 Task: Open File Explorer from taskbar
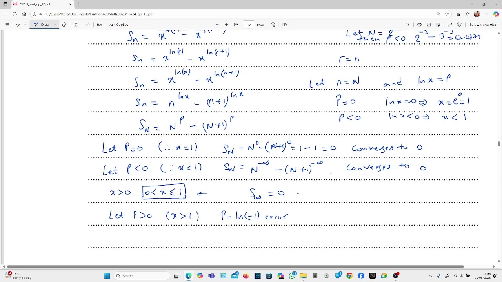(x=304, y=276)
